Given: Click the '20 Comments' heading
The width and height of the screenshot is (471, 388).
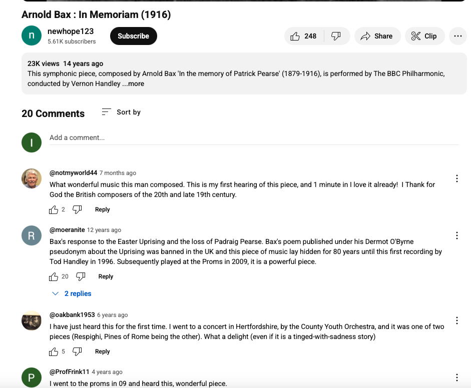Looking at the screenshot, I should (53, 113).
